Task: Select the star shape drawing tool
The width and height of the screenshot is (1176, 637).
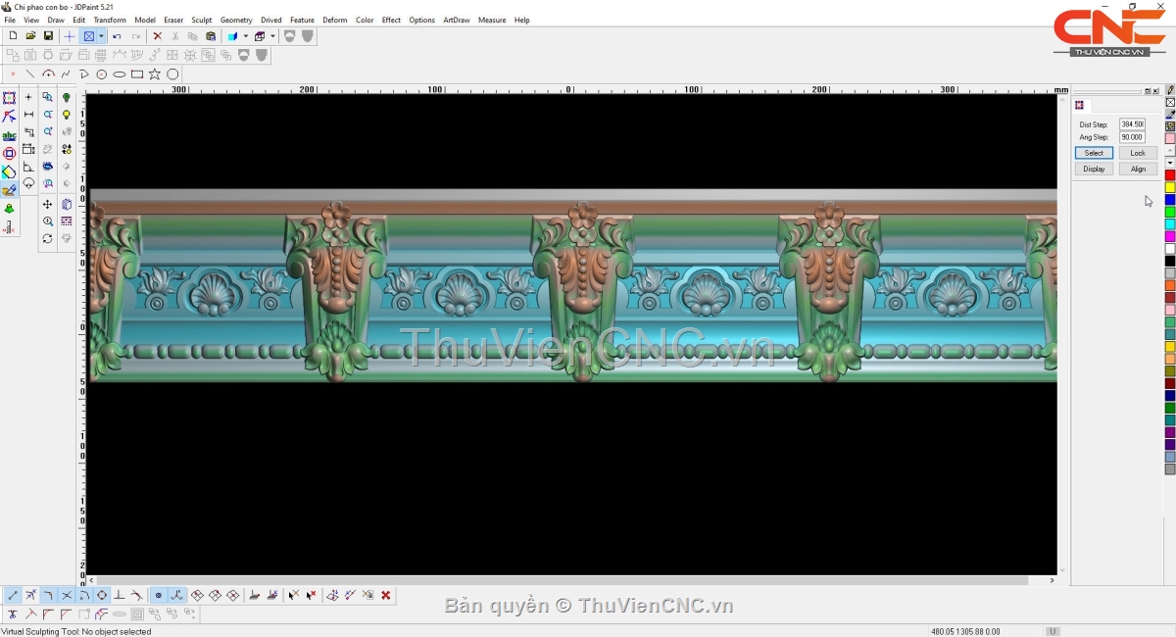Action: coord(155,74)
